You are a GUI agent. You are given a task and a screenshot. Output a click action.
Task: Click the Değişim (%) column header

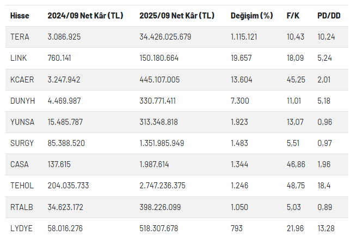(251, 16)
